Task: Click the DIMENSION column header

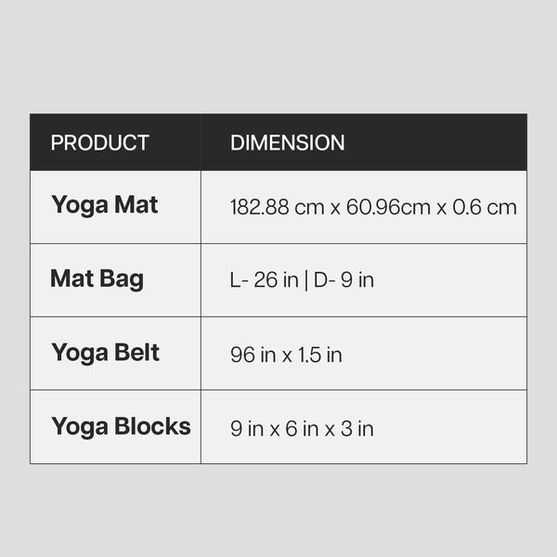Action: pyautogui.click(x=287, y=143)
